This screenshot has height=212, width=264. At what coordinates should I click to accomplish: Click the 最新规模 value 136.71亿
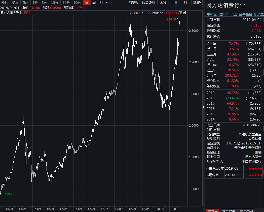(x=244, y=143)
